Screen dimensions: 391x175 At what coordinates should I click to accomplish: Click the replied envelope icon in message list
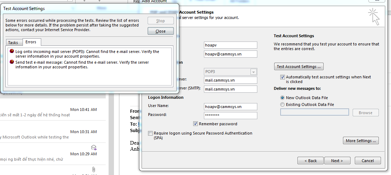click(x=94, y=147)
